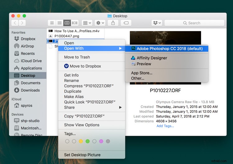Apply the green tag color
The height and width of the screenshot is (164, 233).
click(88, 141)
